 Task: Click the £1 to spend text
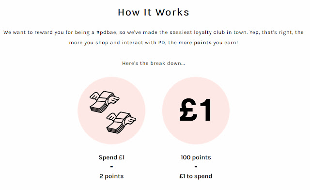tap(196, 176)
